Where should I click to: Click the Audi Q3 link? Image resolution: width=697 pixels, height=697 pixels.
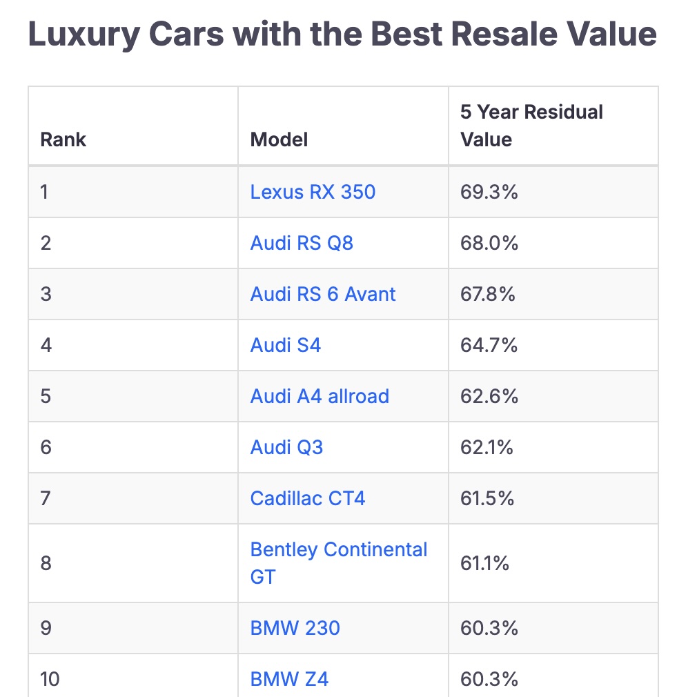tap(286, 447)
